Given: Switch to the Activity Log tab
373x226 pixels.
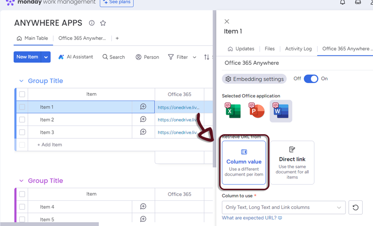Looking at the screenshot, I should tap(298, 49).
